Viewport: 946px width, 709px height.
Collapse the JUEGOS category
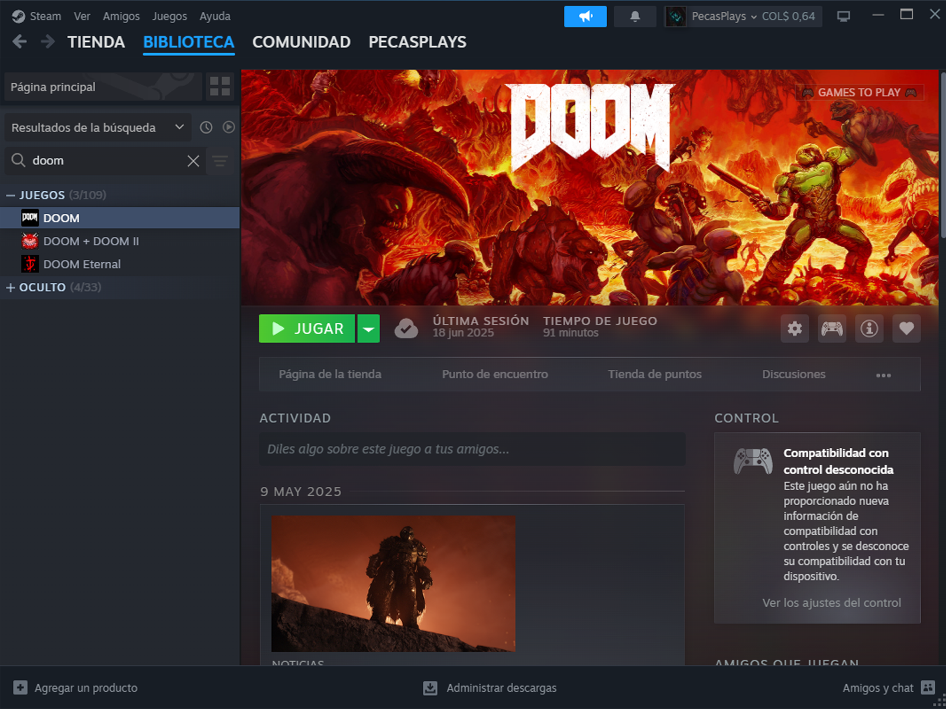[11, 195]
